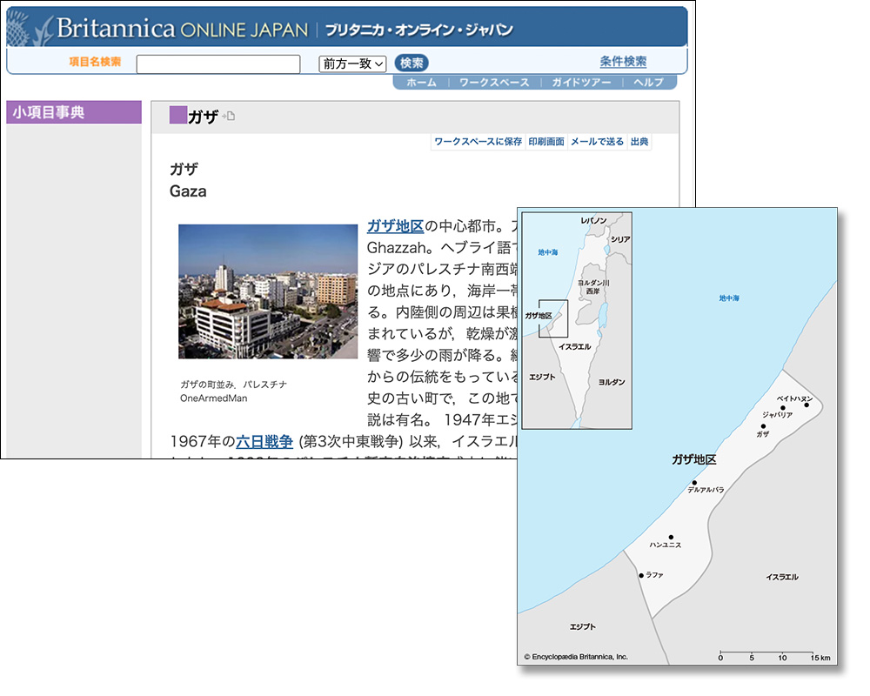
Task: Follow the 六日戦争 hyperlink
Action: [264, 441]
